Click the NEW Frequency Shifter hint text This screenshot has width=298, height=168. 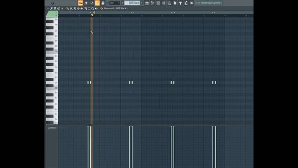click(211, 3)
